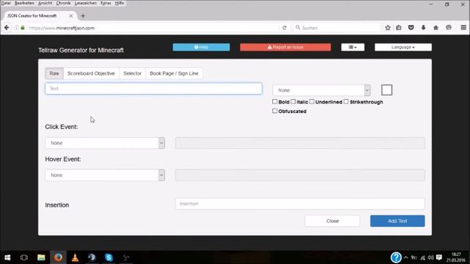Go to the home page icon
Screen dimensions: 470x264
coord(435,28)
